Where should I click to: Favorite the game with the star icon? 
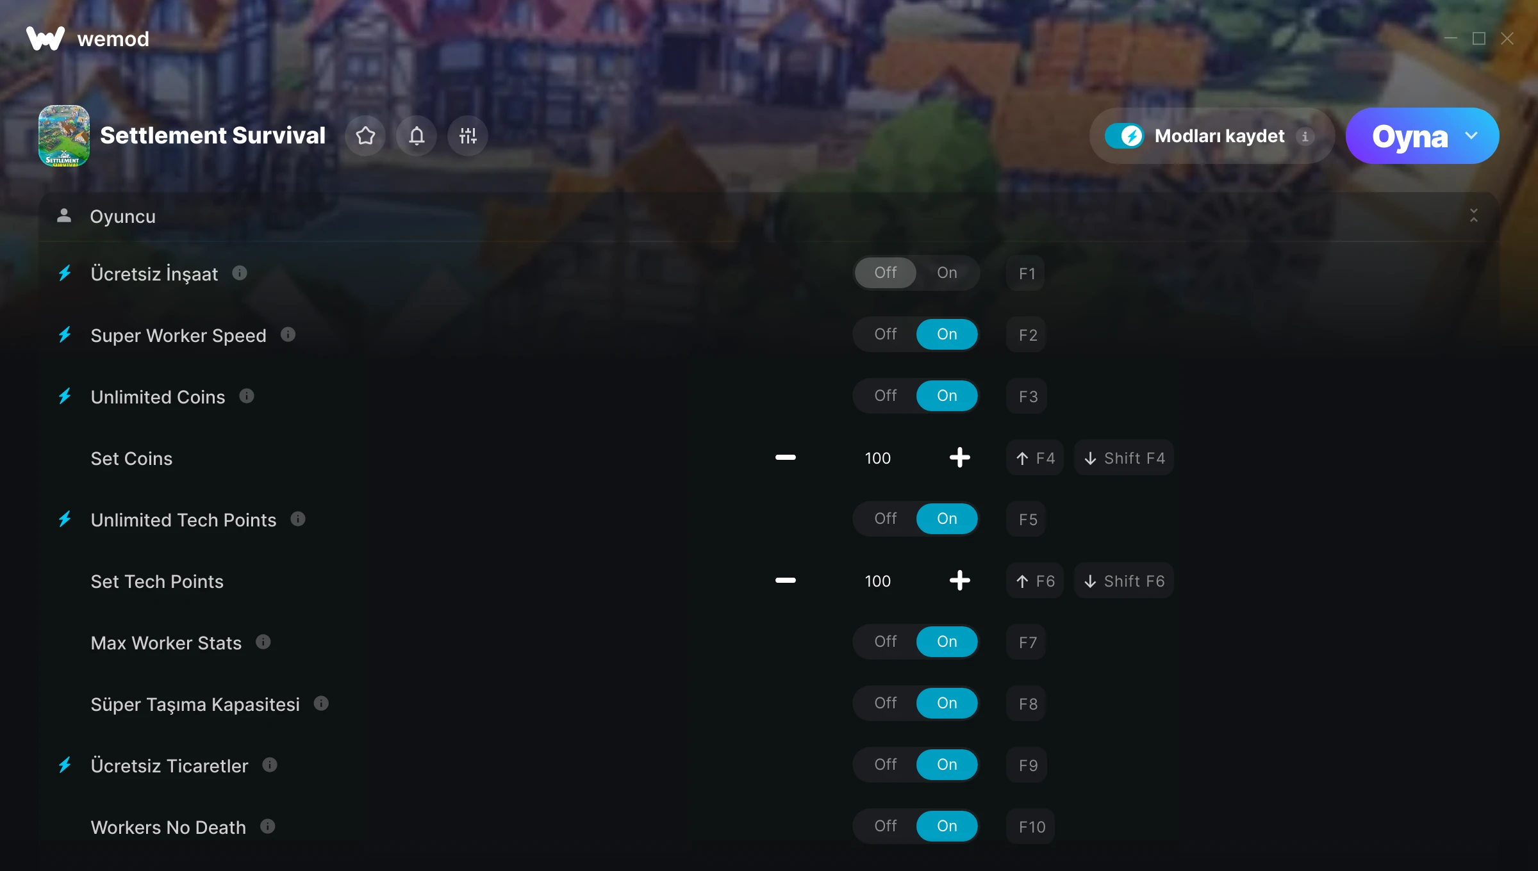click(365, 136)
